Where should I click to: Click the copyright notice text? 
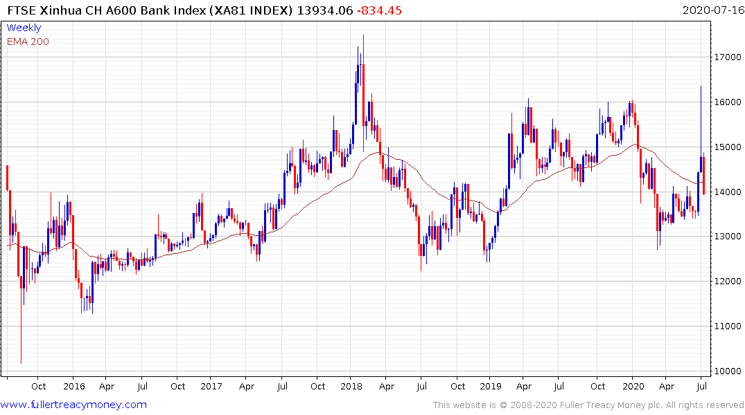pos(588,405)
